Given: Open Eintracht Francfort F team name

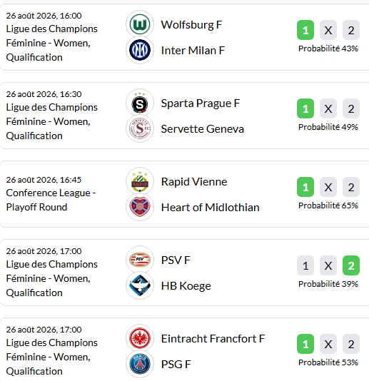Looking at the screenshot, I should click(213, 338).
